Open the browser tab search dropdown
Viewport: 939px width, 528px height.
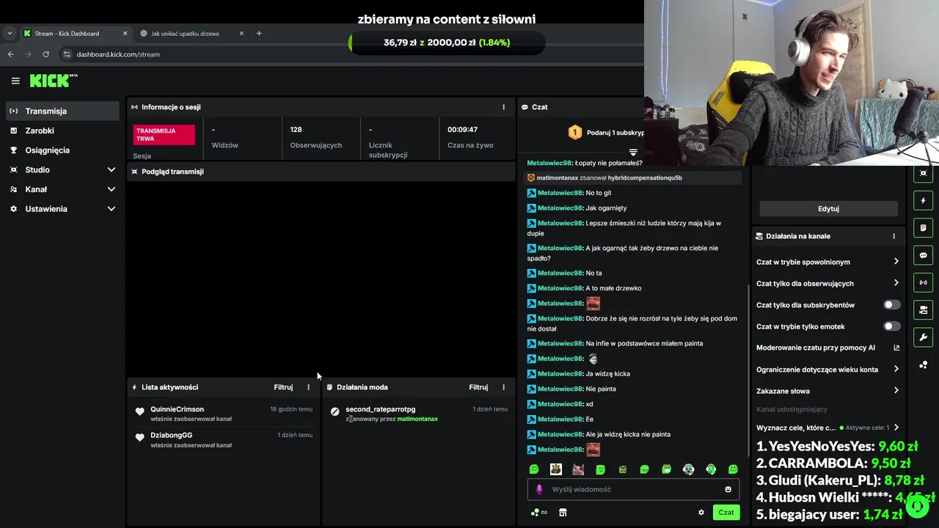(x=10, y=33)
